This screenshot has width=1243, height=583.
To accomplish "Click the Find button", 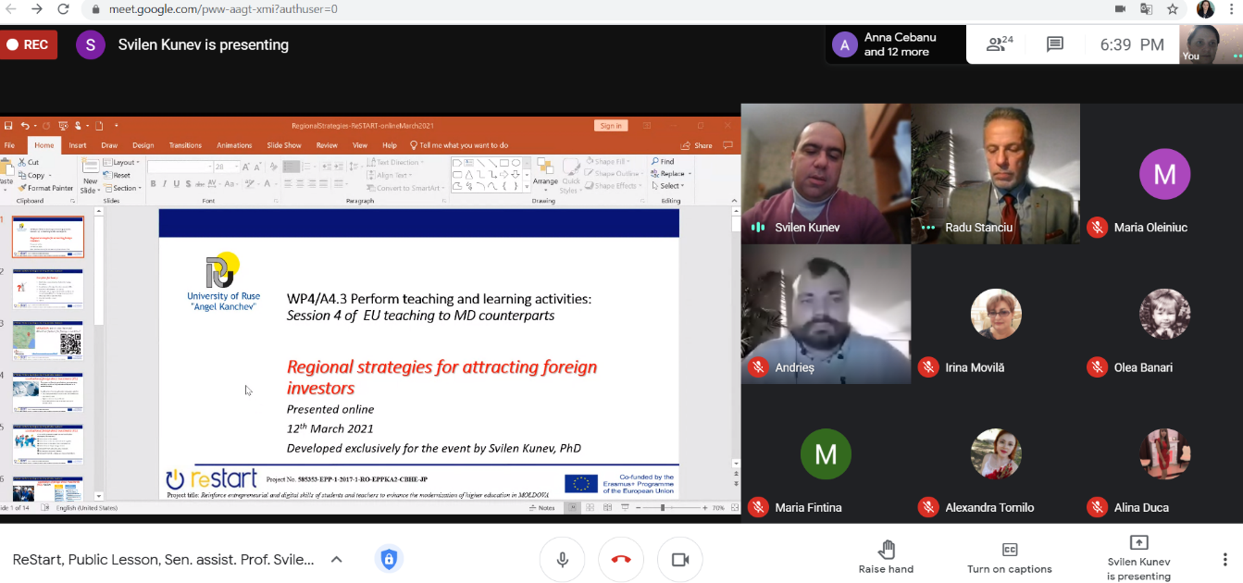I will coord(663,162).
